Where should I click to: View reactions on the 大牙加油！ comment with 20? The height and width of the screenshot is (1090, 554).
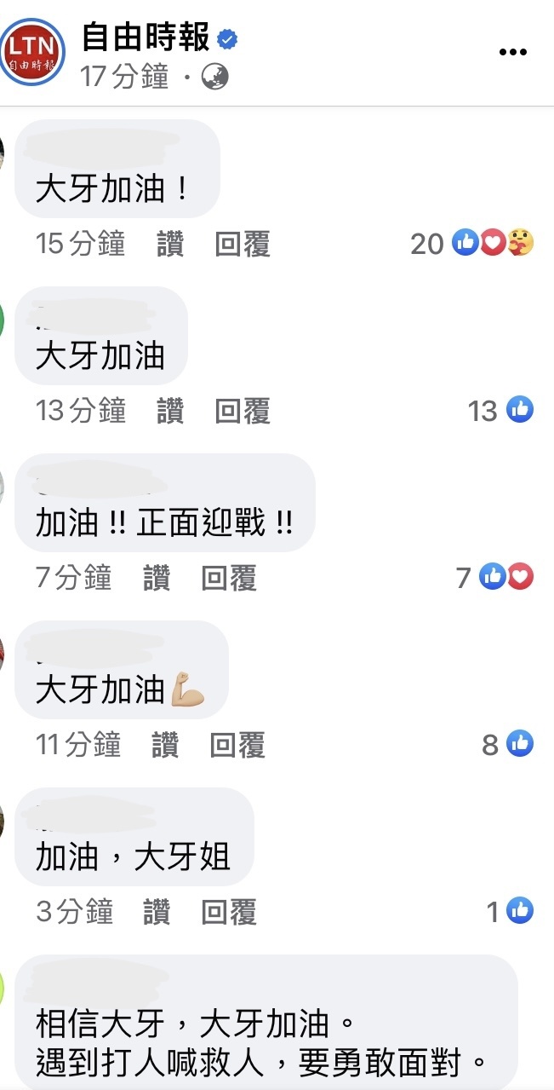pos(472,244)
